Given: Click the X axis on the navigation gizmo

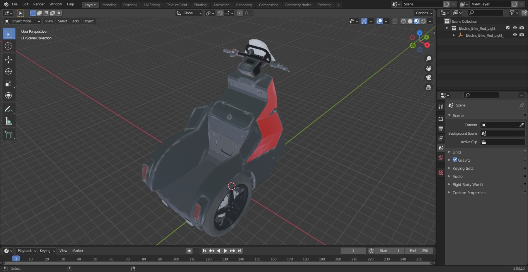Looking at the screenshot, I should point(427,45).
